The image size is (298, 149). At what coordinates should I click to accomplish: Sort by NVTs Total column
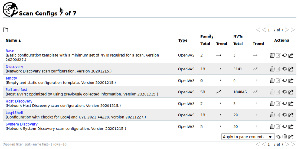point(238,44)
